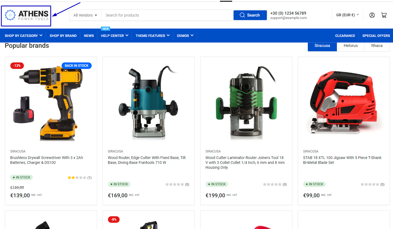Image resolution: width=393 pixels, height=229 pixels.
Task: Click star rating of the €169,00 router
Action: pyautogui.click(x=175, y=184)
